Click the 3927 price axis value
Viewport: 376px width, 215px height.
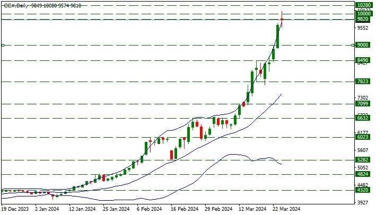tap(363, 202)
